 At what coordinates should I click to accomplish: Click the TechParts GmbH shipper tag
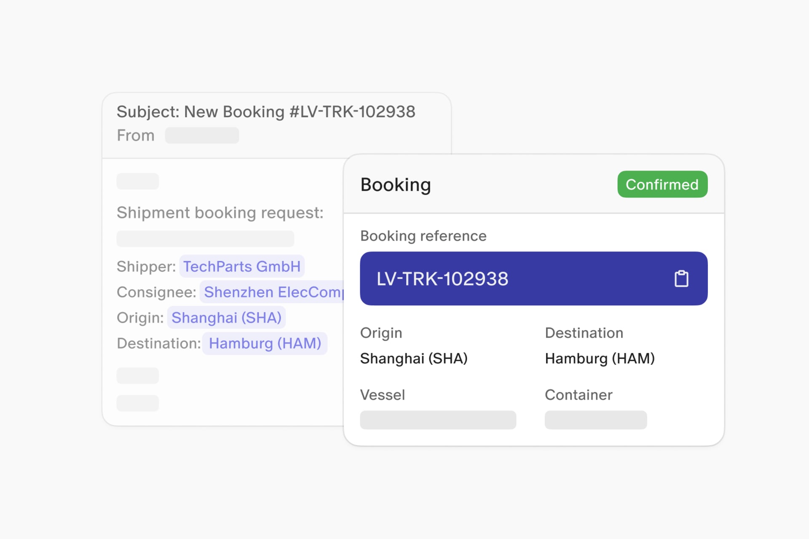point(242,267)
